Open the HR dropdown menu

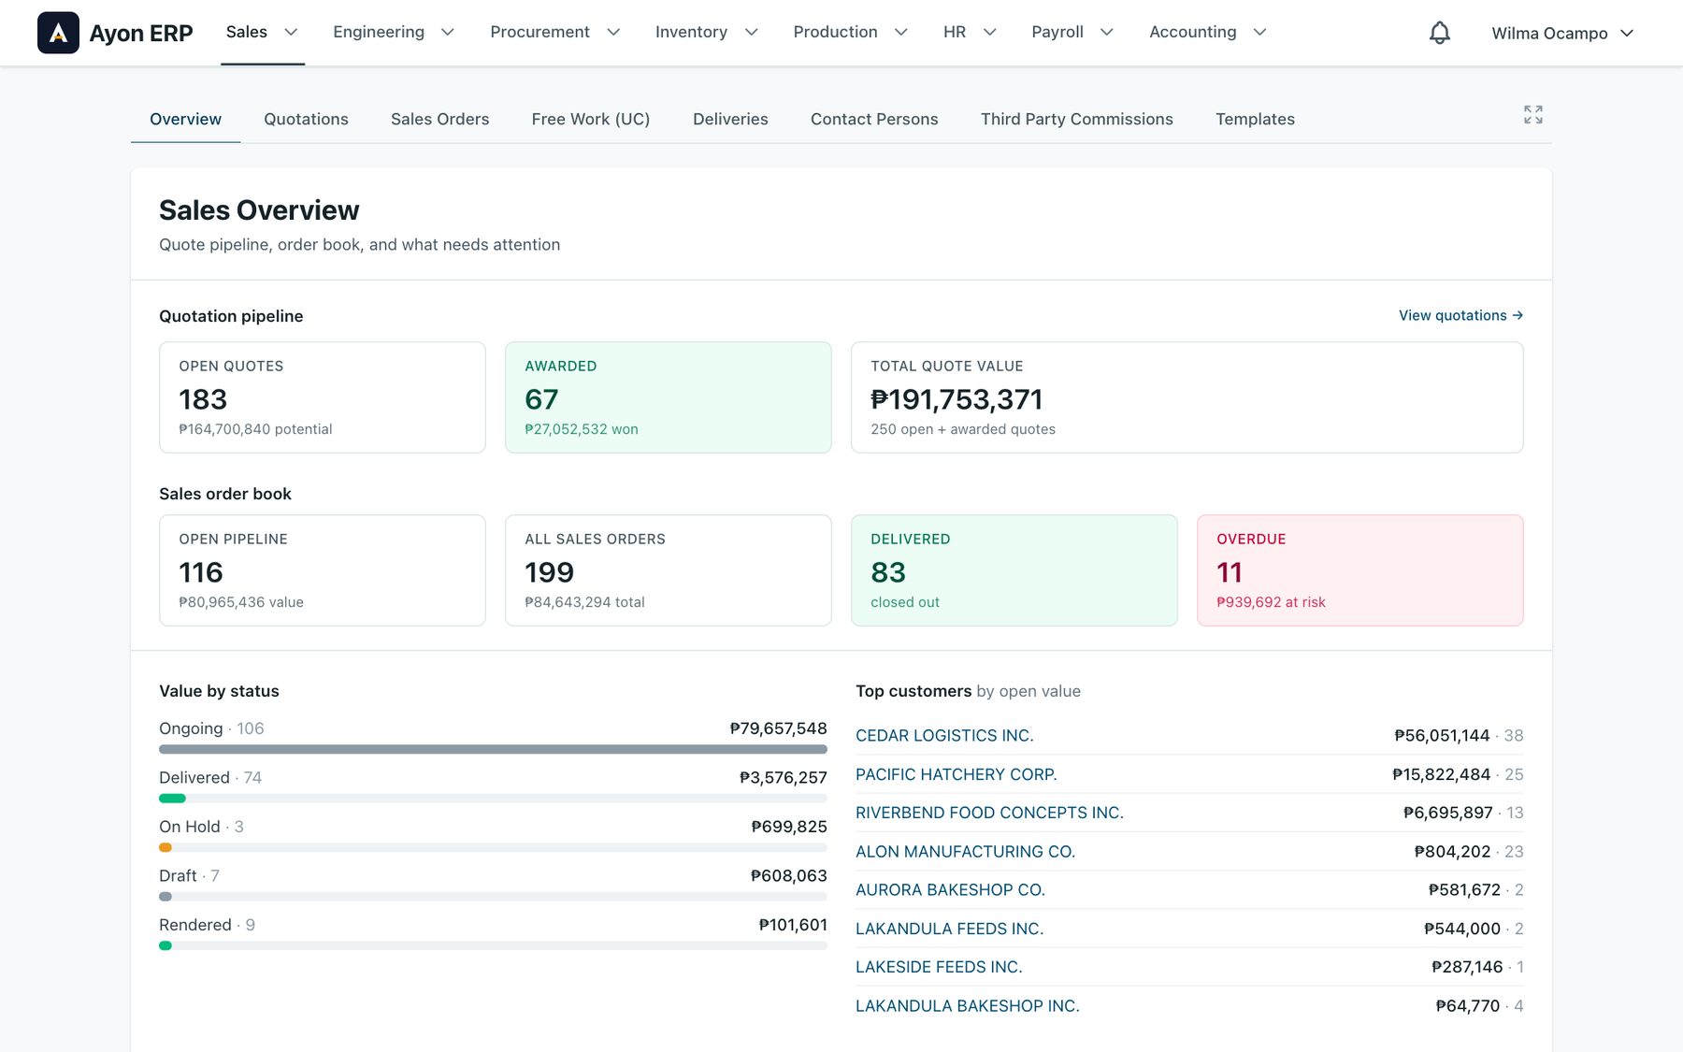970,33
